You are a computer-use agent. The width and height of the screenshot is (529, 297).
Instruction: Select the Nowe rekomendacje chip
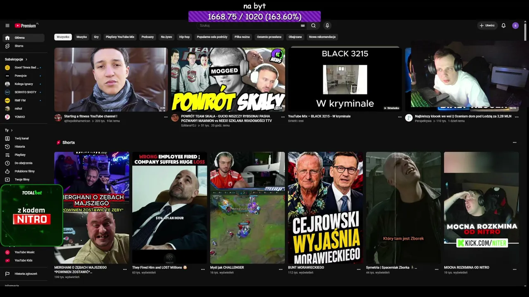point(322,37)
